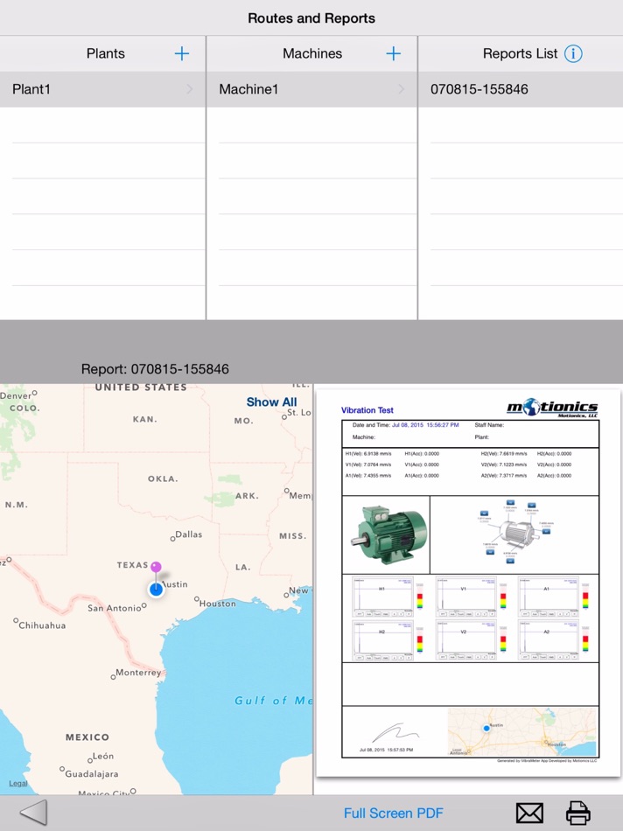
Task: Tap the H2 spectrum chart thumbnail
Action: pyautogui.click(x=383, y=640)
